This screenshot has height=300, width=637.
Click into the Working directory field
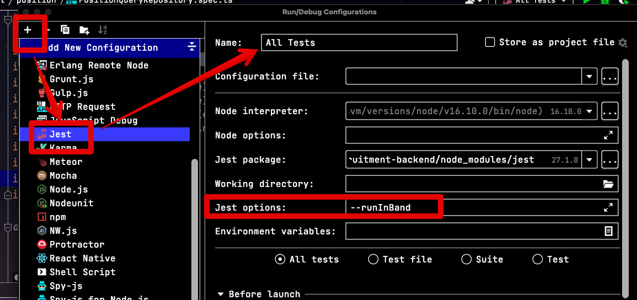[x=482, y=184]
